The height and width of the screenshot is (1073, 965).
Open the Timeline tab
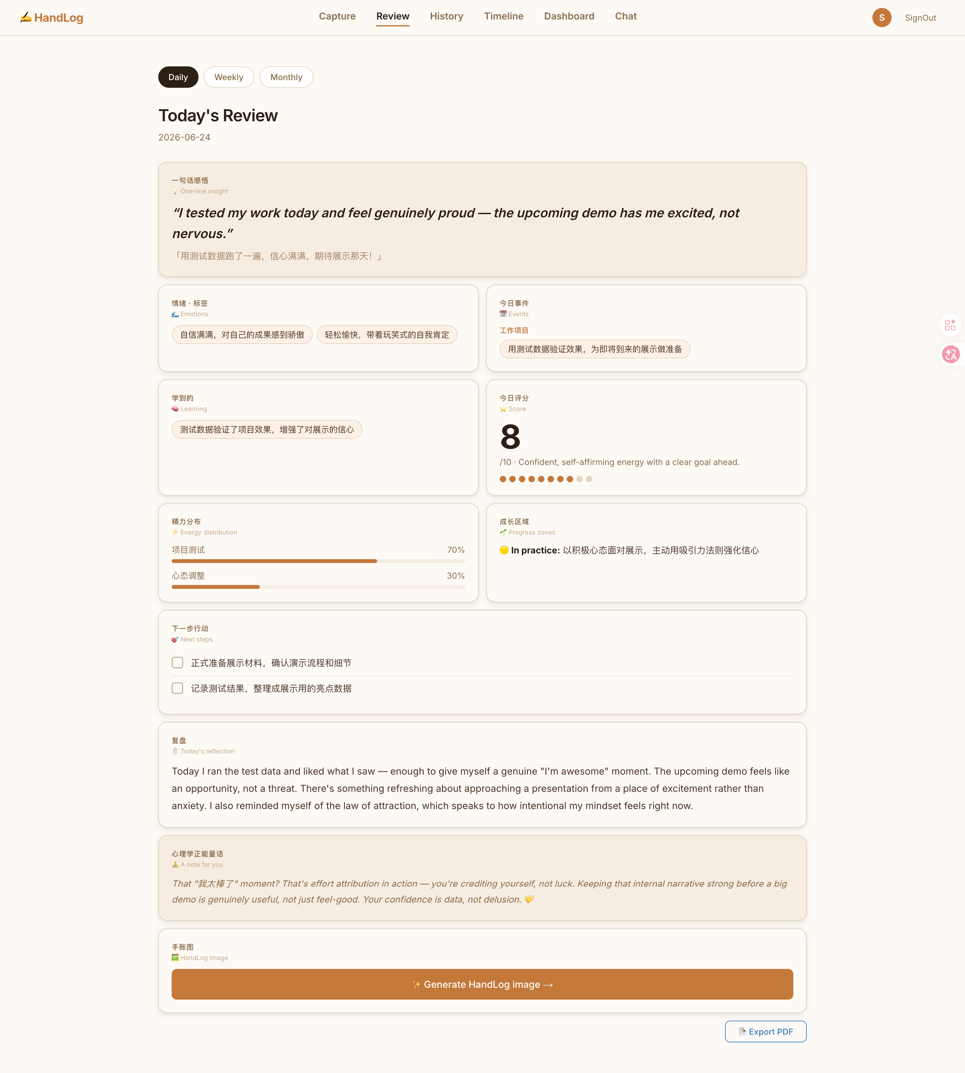(504, 17)
